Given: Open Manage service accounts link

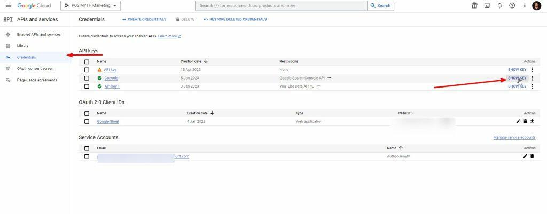Looking at the screenshot, I should click(514, 138).
